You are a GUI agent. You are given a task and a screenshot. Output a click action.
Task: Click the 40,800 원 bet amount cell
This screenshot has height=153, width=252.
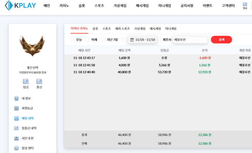click(124, 72)
